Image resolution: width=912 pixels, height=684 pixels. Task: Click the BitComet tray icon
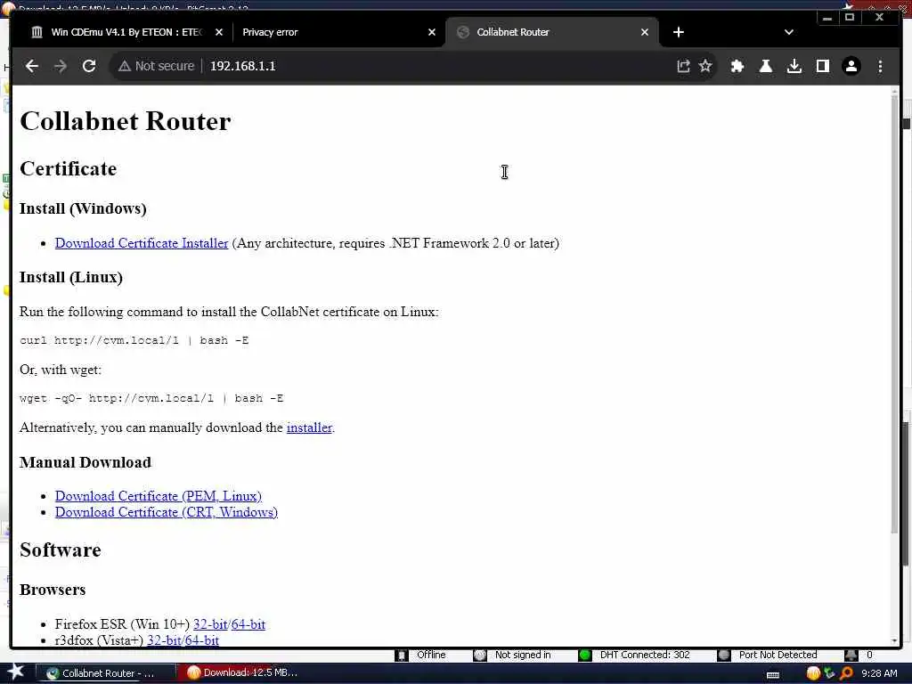coord(813,673)
